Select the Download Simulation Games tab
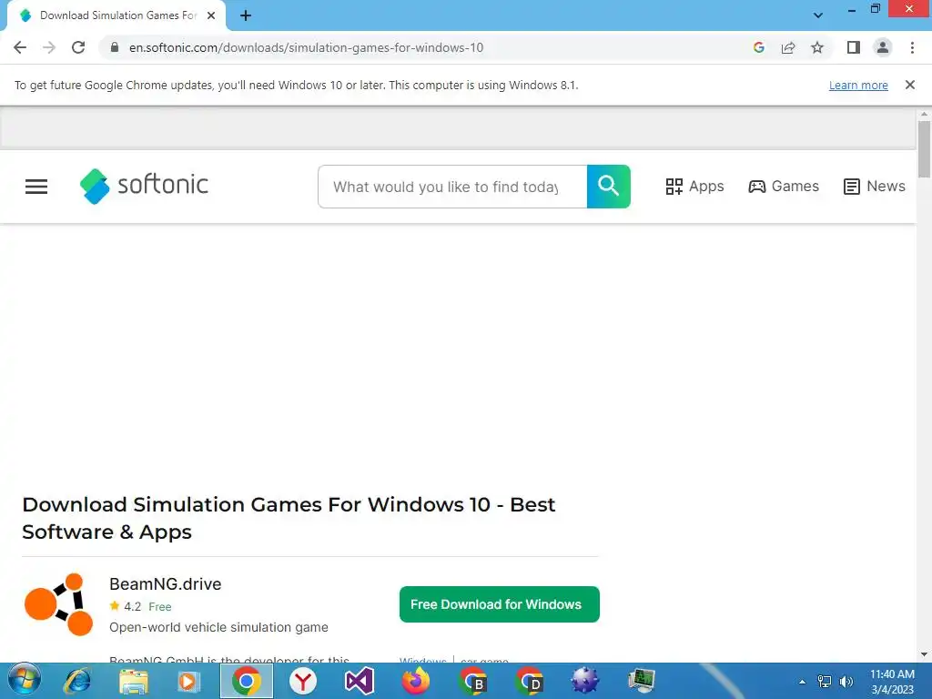The height and width of the screenshot is (699, 932). 116,15
